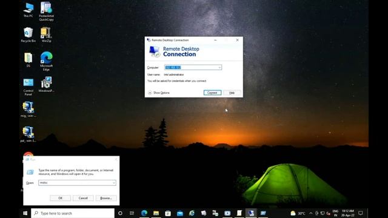Open File Explorer from taskbar

(156, 213)
